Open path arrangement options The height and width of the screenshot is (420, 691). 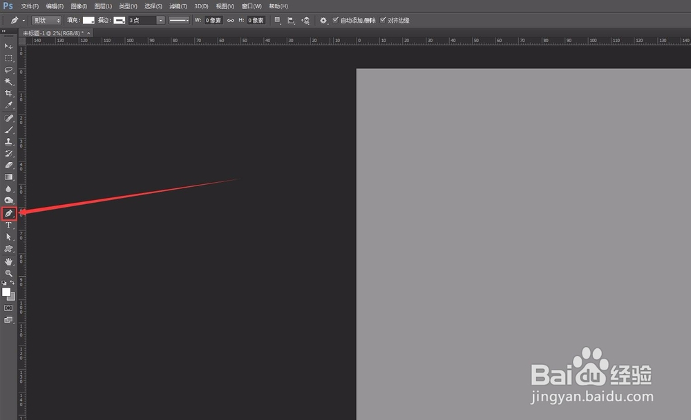click(x=305, y=20)
